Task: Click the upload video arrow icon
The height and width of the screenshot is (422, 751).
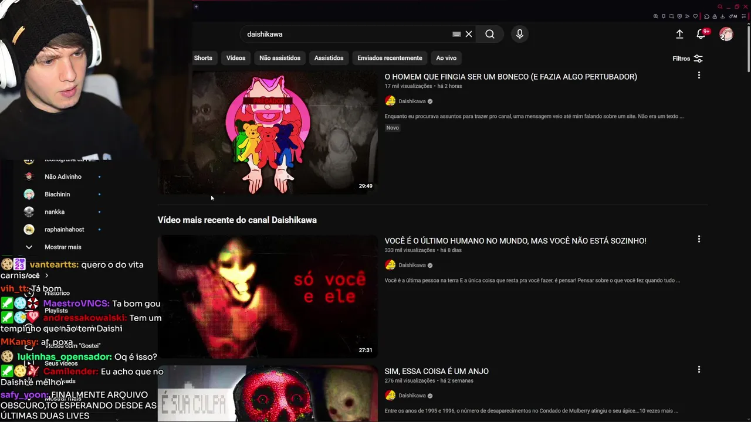Action: tap(679, 34)
